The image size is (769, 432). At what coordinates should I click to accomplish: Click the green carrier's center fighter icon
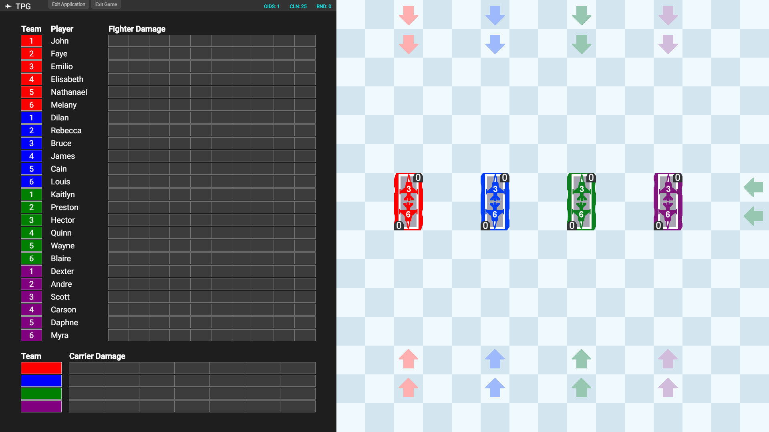(x=582, y=202)
